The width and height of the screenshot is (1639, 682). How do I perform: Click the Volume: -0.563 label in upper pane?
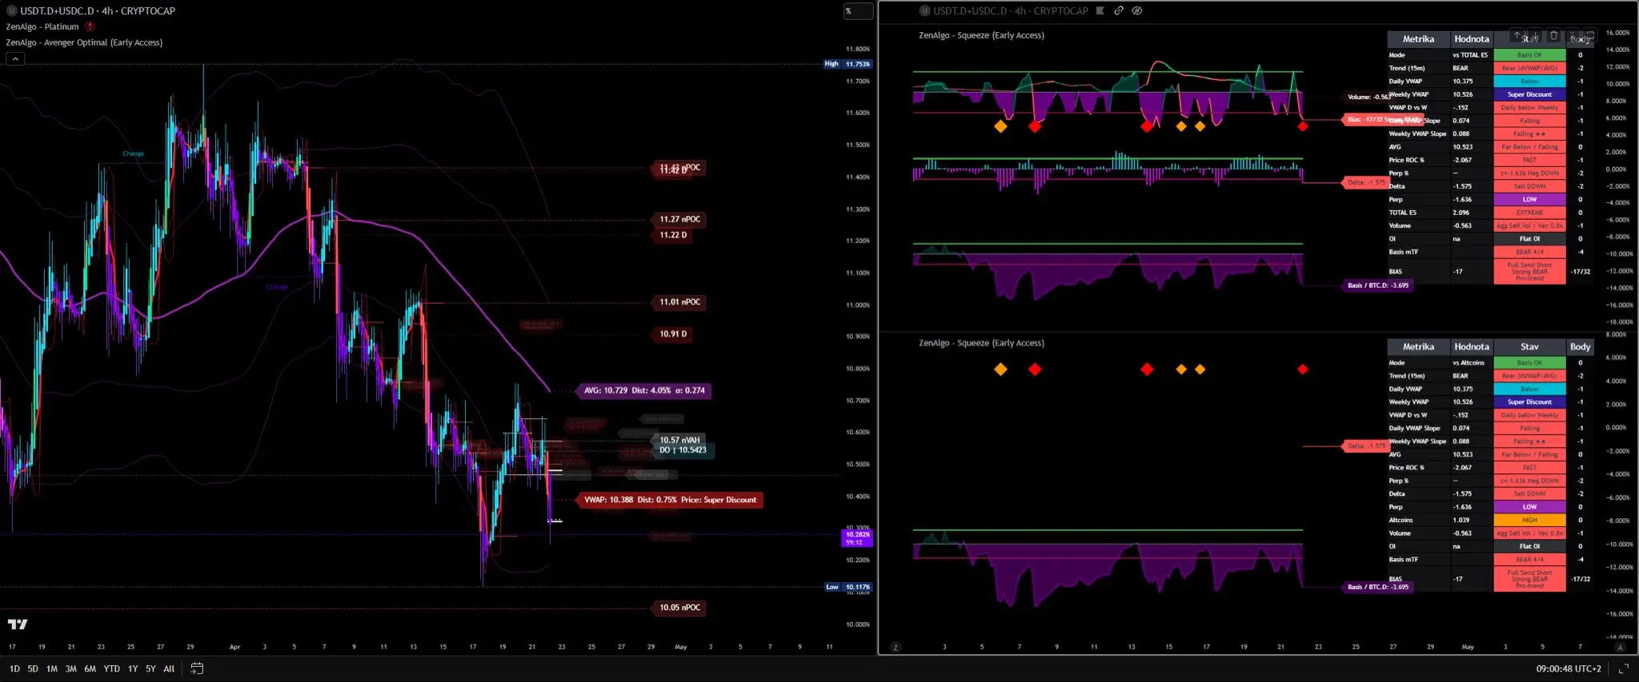(x=1369, y=97)
